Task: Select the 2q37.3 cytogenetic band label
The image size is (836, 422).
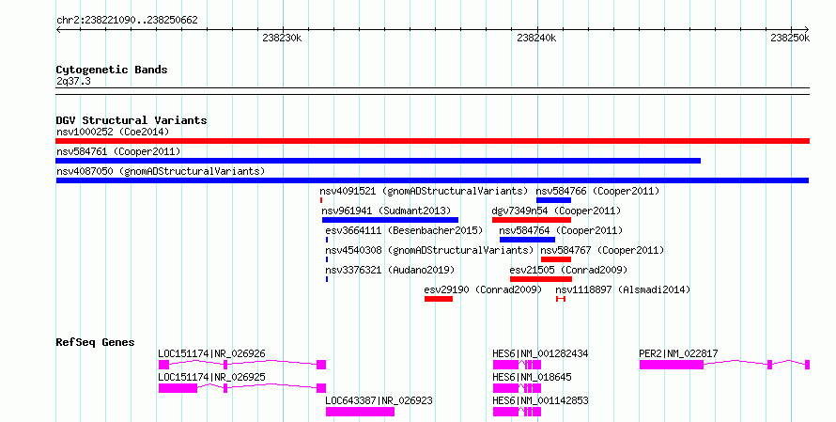Action: point(73,82)
